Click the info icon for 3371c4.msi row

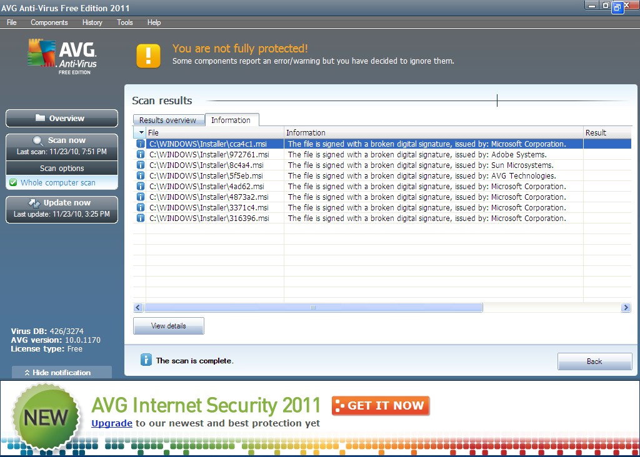[141, 207]
